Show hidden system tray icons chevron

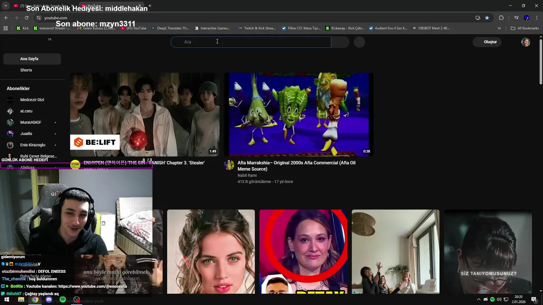click(479, 299)
